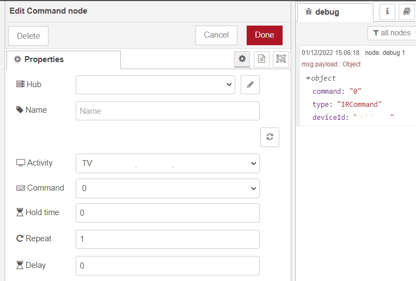The width and height of the screenshot is (416, 281).
Task: Open the help book sidebar icon
Action: 406,11
